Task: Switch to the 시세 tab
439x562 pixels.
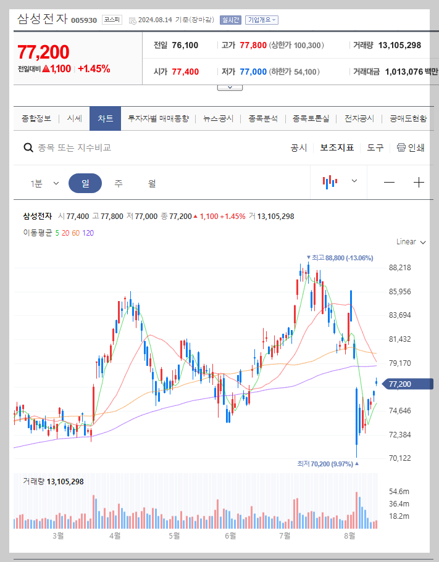Action: click(74, 118)
